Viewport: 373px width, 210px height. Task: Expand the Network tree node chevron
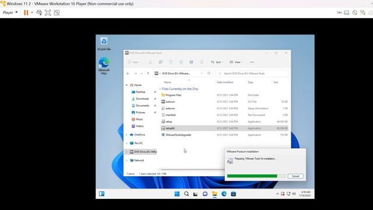pyautogui.click(x=127, y=160)
